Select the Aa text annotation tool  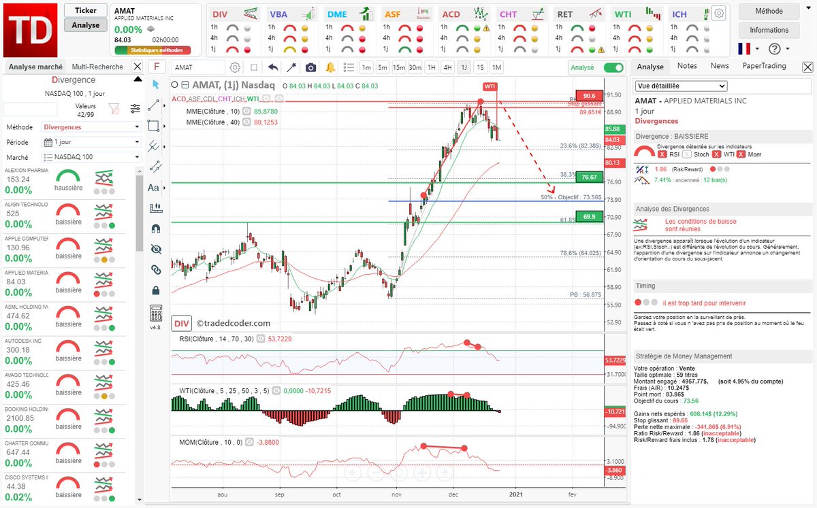click(153, 187)
